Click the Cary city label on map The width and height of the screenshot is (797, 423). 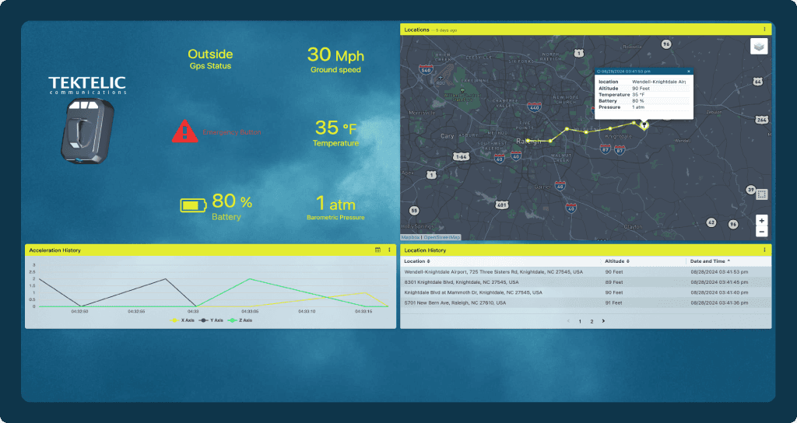click(x=448, y=136)
